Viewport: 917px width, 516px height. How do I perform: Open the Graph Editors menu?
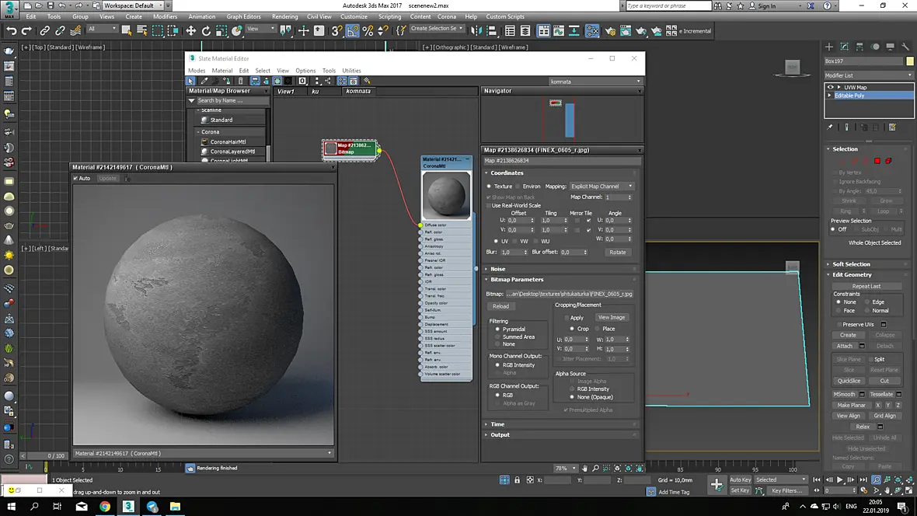[243, 16]
